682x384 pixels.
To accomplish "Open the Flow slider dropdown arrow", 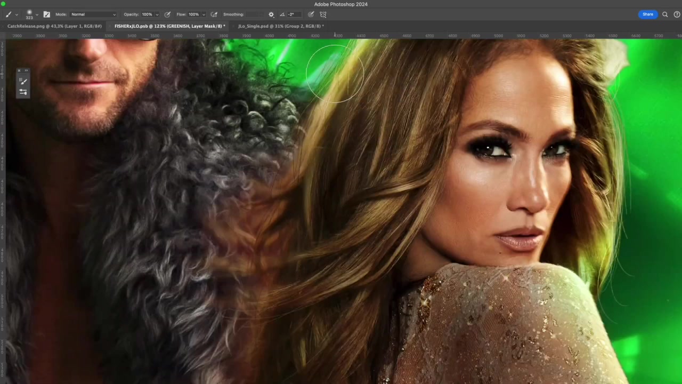I will click(204, 14).
